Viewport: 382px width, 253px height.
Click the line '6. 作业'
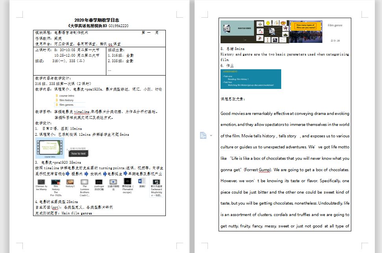point(227,65)
